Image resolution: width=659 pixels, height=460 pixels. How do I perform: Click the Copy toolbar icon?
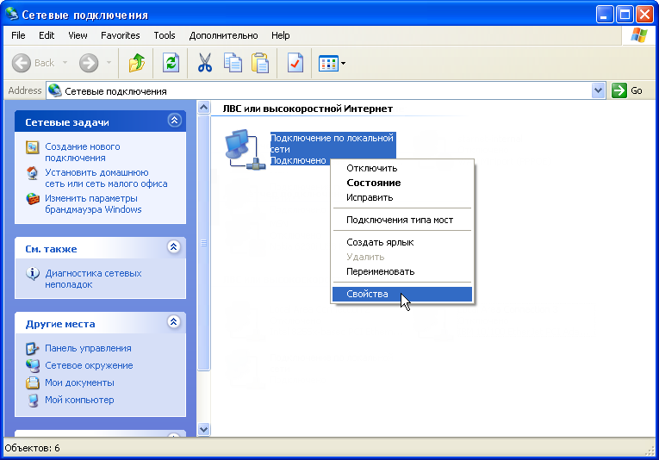233,63
